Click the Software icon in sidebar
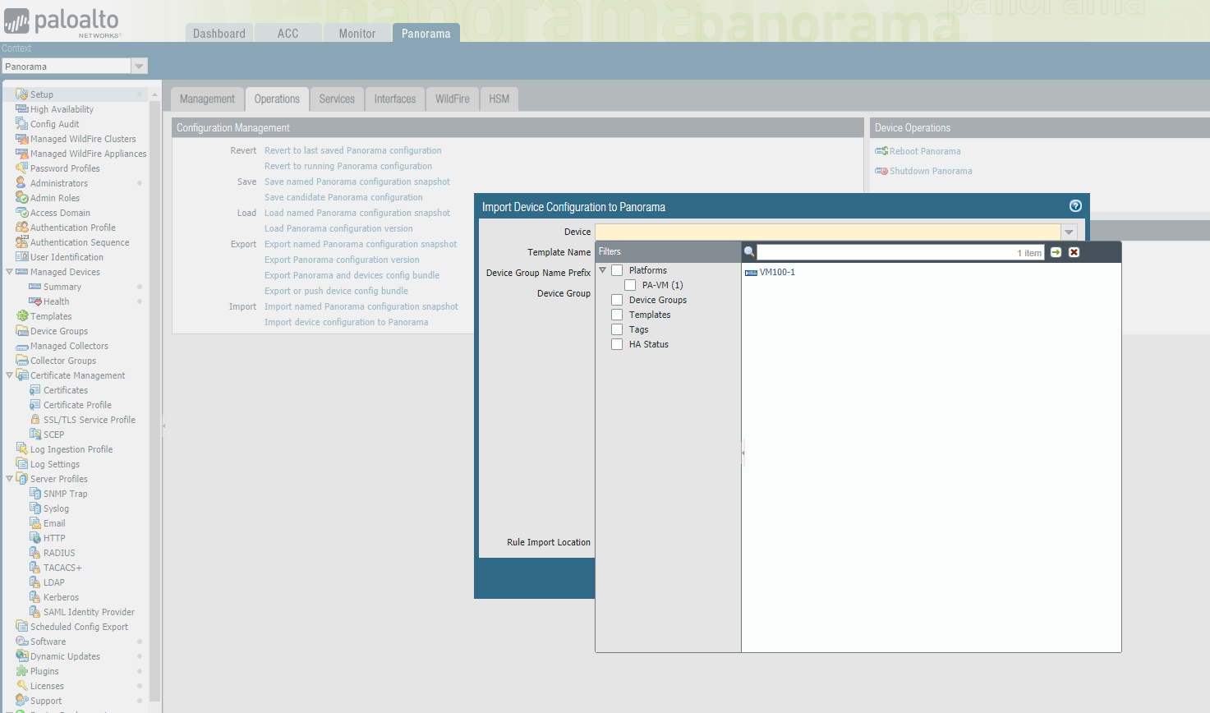 pyautogui.click(x=22, y=642)
